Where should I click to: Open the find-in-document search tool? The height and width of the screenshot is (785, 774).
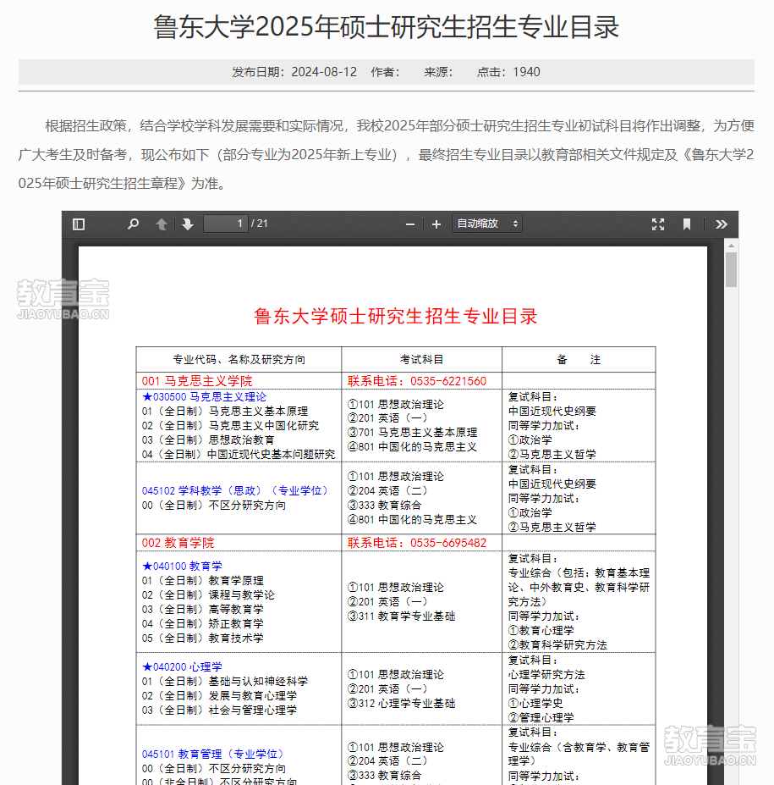[133, 224]
